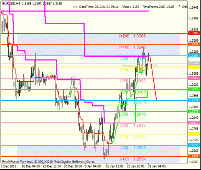
Task: Click the orange 1.2634 axis label
Action: pos(194,156)
